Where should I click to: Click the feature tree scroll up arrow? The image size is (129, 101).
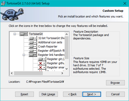(67, 34)
